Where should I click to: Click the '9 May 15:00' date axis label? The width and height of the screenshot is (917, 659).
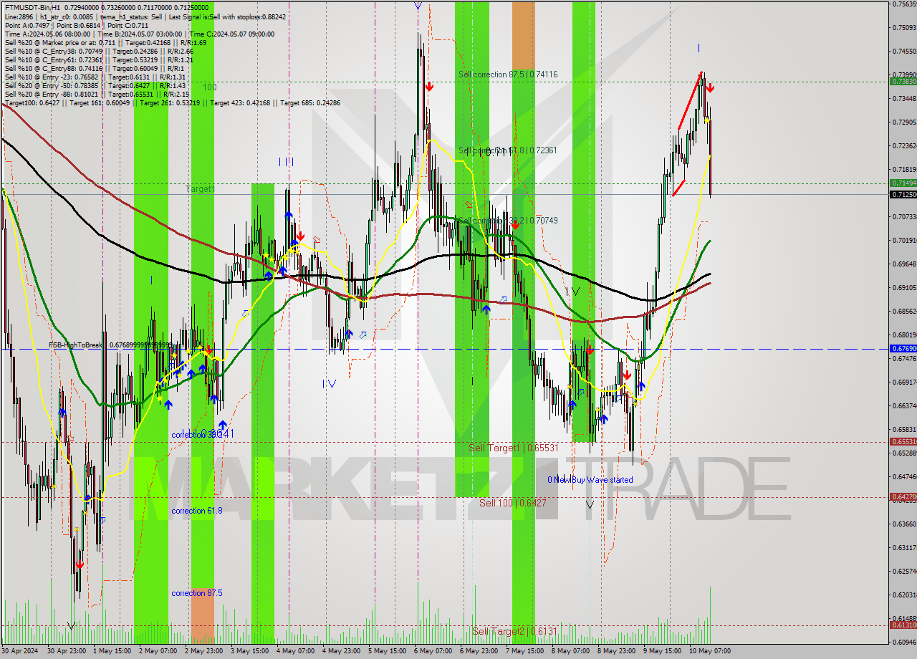[x=663, y=651]
